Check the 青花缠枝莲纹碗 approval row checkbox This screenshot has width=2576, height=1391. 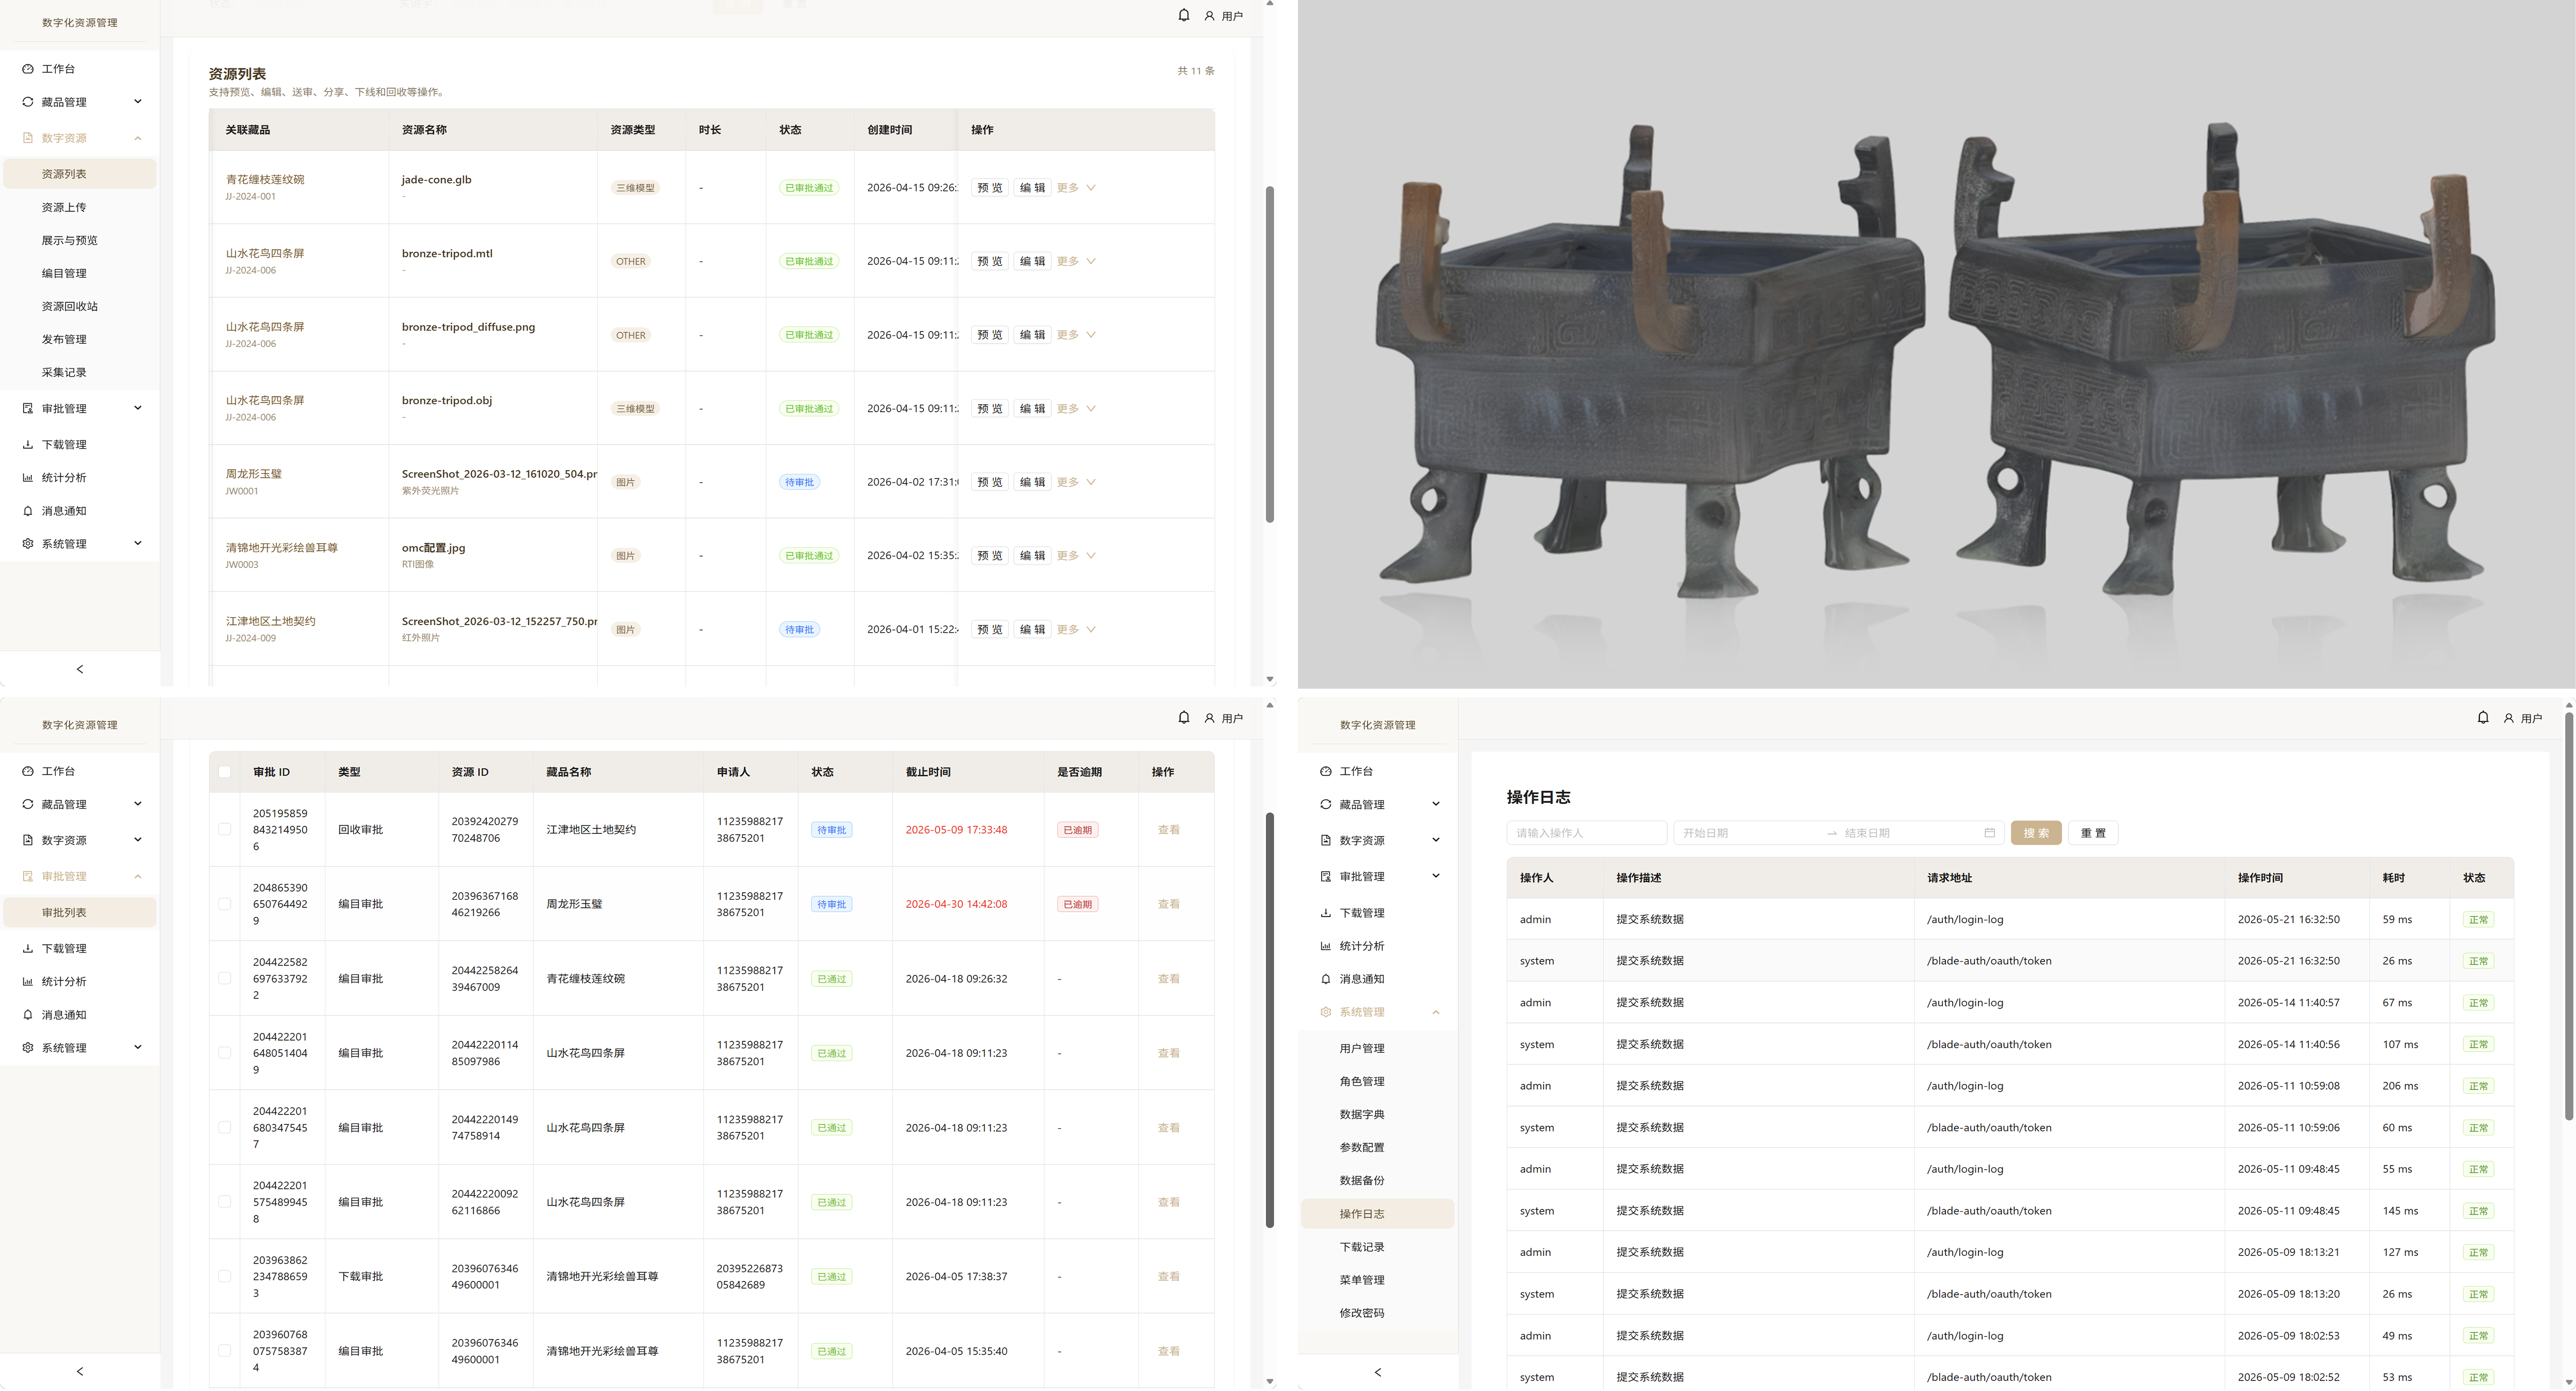tap(224, 978)
